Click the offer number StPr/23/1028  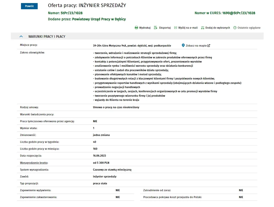72,13
